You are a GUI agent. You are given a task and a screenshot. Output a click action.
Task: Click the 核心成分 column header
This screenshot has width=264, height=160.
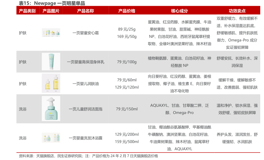click(x=179, y=11)
